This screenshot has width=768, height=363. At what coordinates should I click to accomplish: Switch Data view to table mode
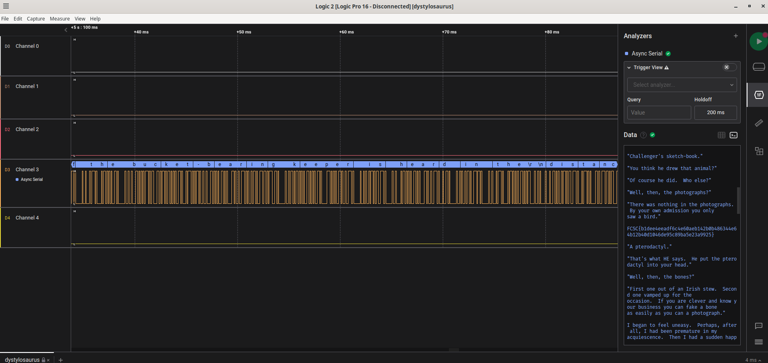pos(721,135)
